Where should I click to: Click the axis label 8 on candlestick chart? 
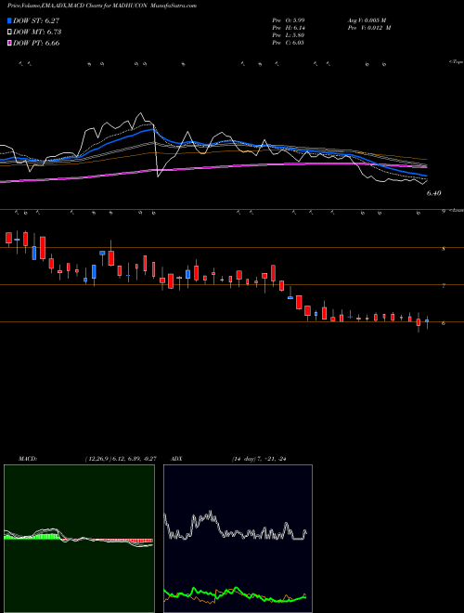pos(444,249)
